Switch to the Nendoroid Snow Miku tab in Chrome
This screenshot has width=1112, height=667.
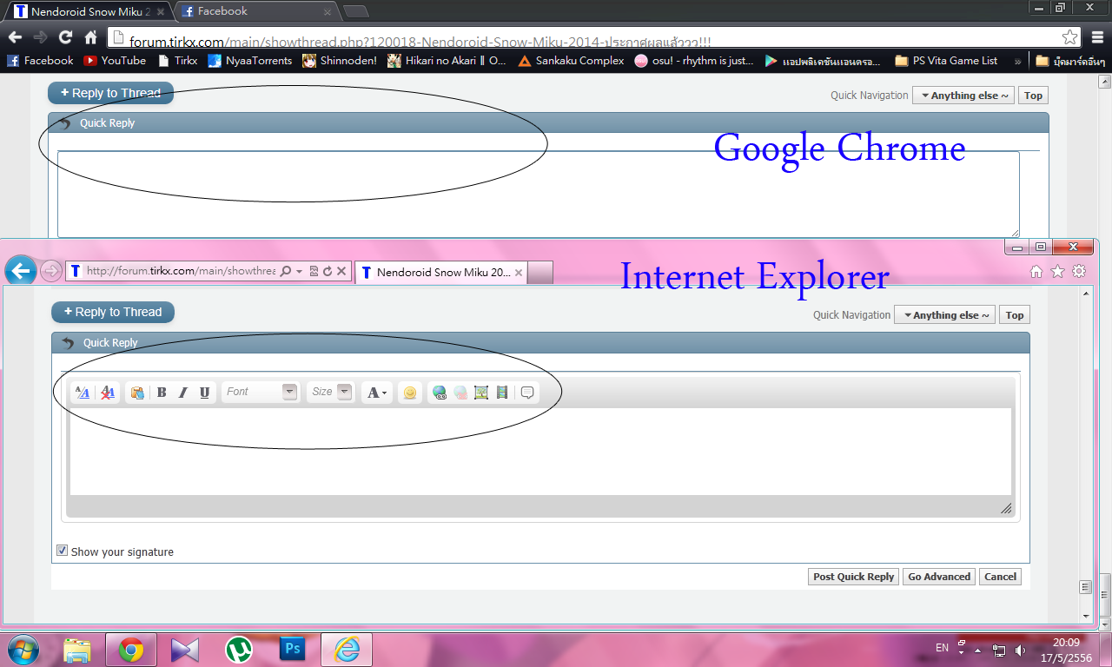pos(87,11)
